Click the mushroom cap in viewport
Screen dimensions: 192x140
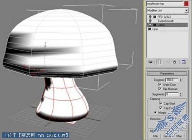click(60, 43)
